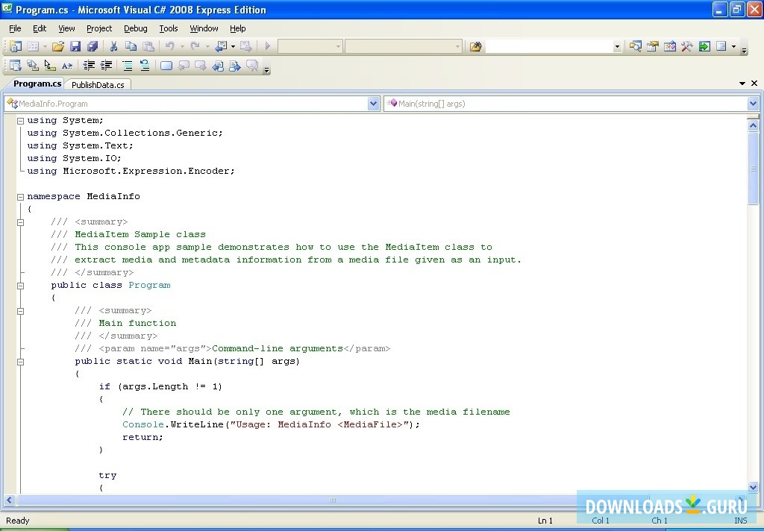Open the Toolbox hammer and wrench icon
764x531 pixels.
(686, 46)
